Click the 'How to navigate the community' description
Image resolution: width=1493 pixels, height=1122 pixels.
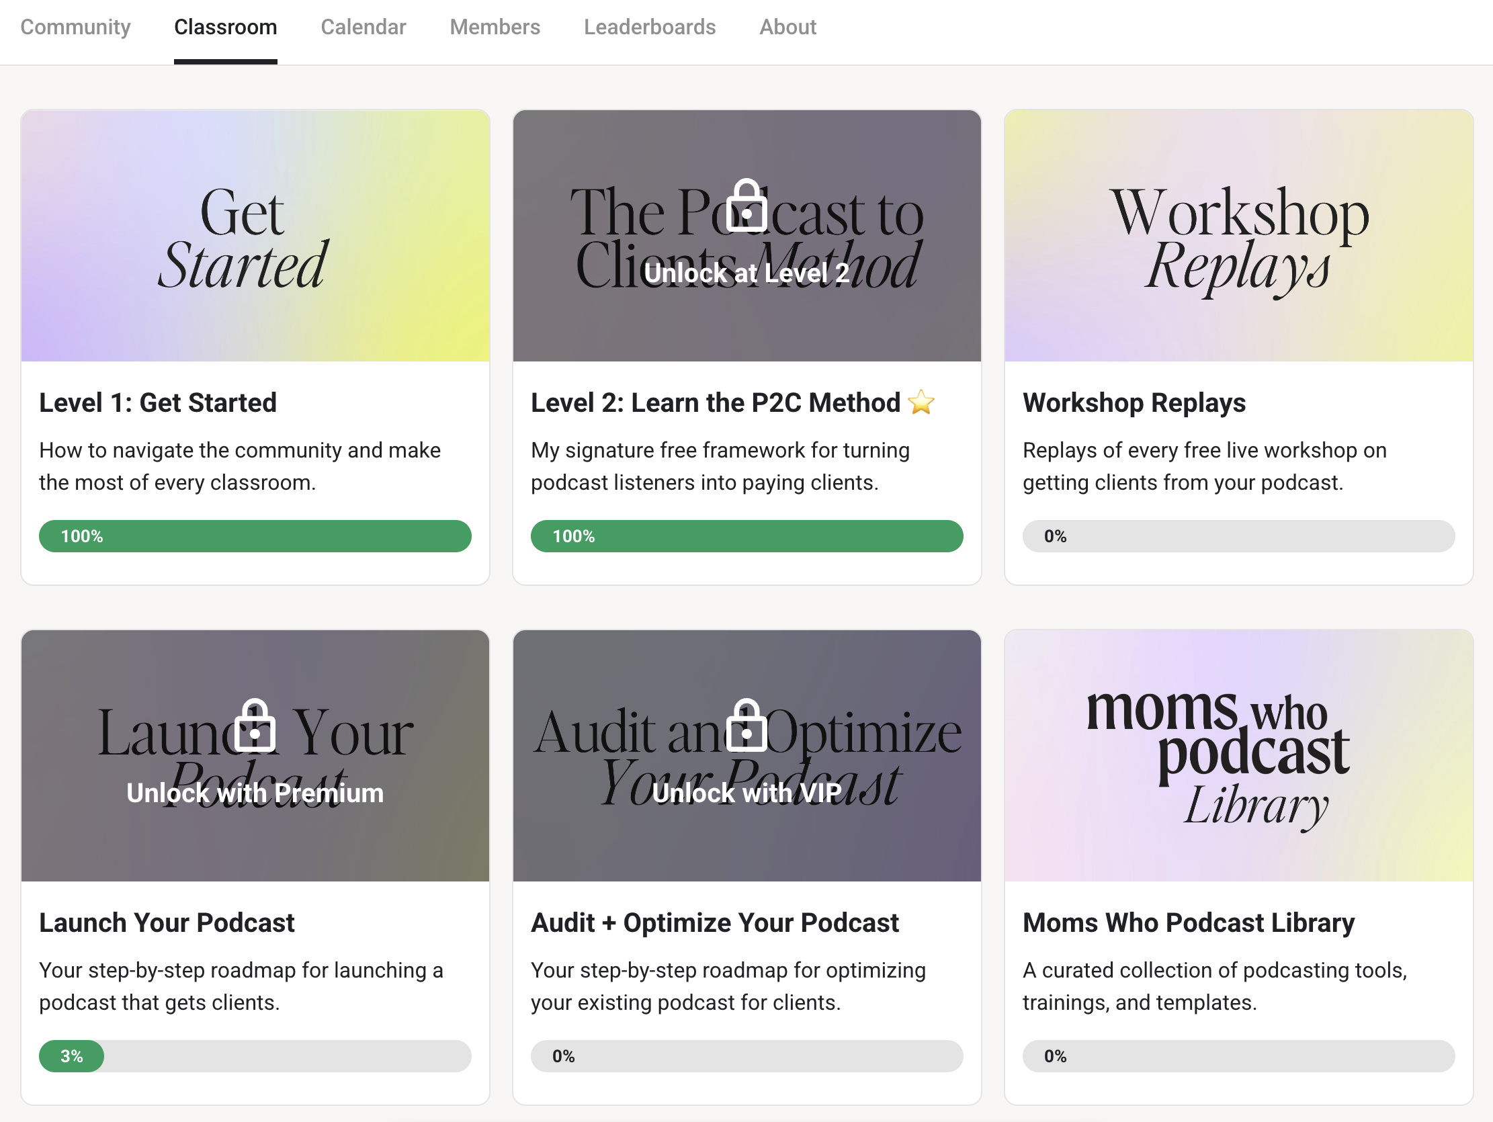[240, 466]
